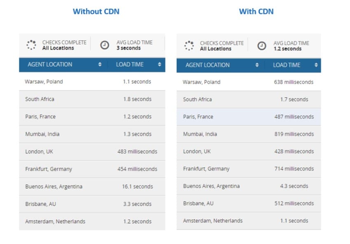Screen dimensions: 350x244
Task: Select the Brisbane, AU row showing 512 milliseconds
Action: (x=249, y=203)
